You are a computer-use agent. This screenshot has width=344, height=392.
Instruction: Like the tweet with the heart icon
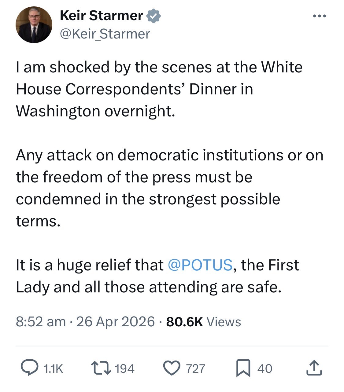coord(172,368)
